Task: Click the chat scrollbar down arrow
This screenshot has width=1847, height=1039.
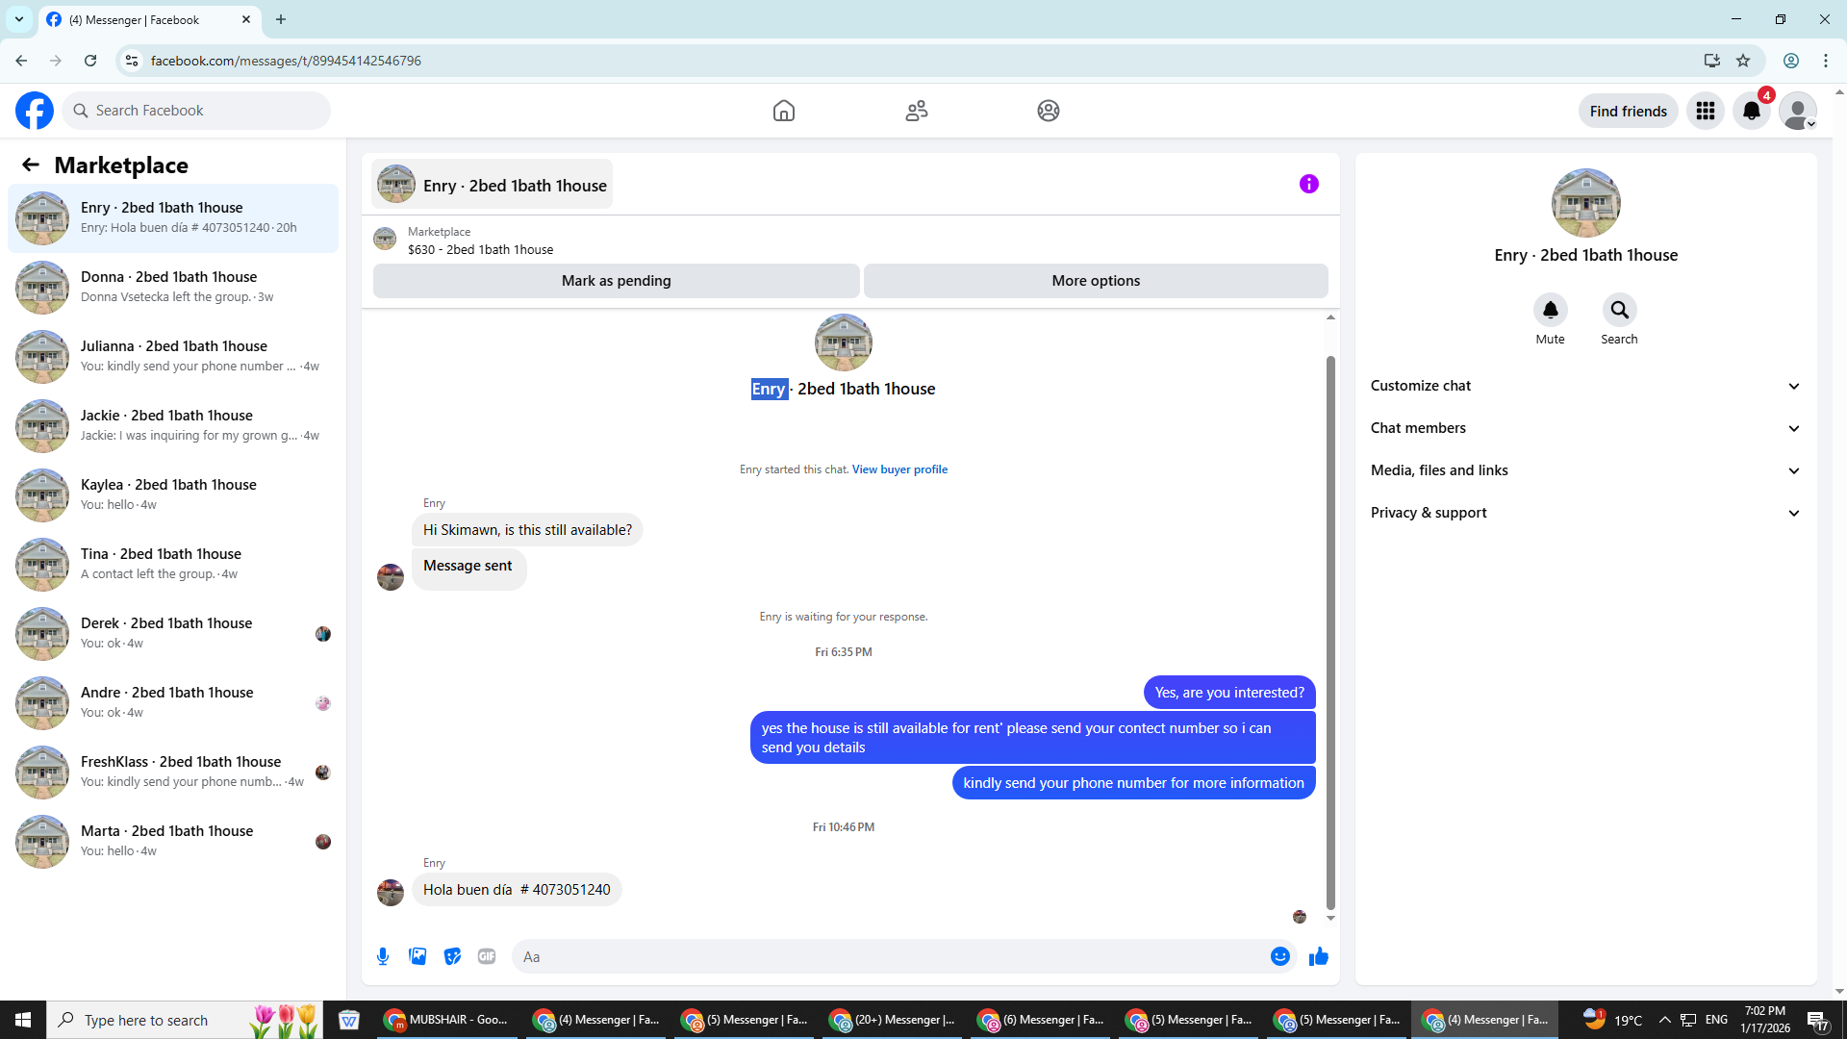Action: pos(1330,918)
